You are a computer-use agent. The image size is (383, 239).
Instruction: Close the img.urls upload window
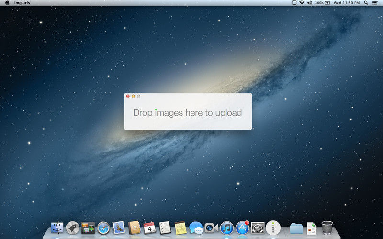click(128, 96)
